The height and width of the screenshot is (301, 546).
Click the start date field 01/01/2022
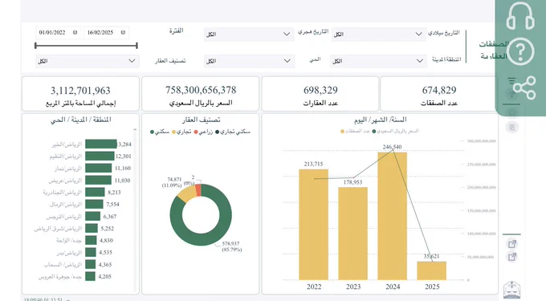pos(58,33)
